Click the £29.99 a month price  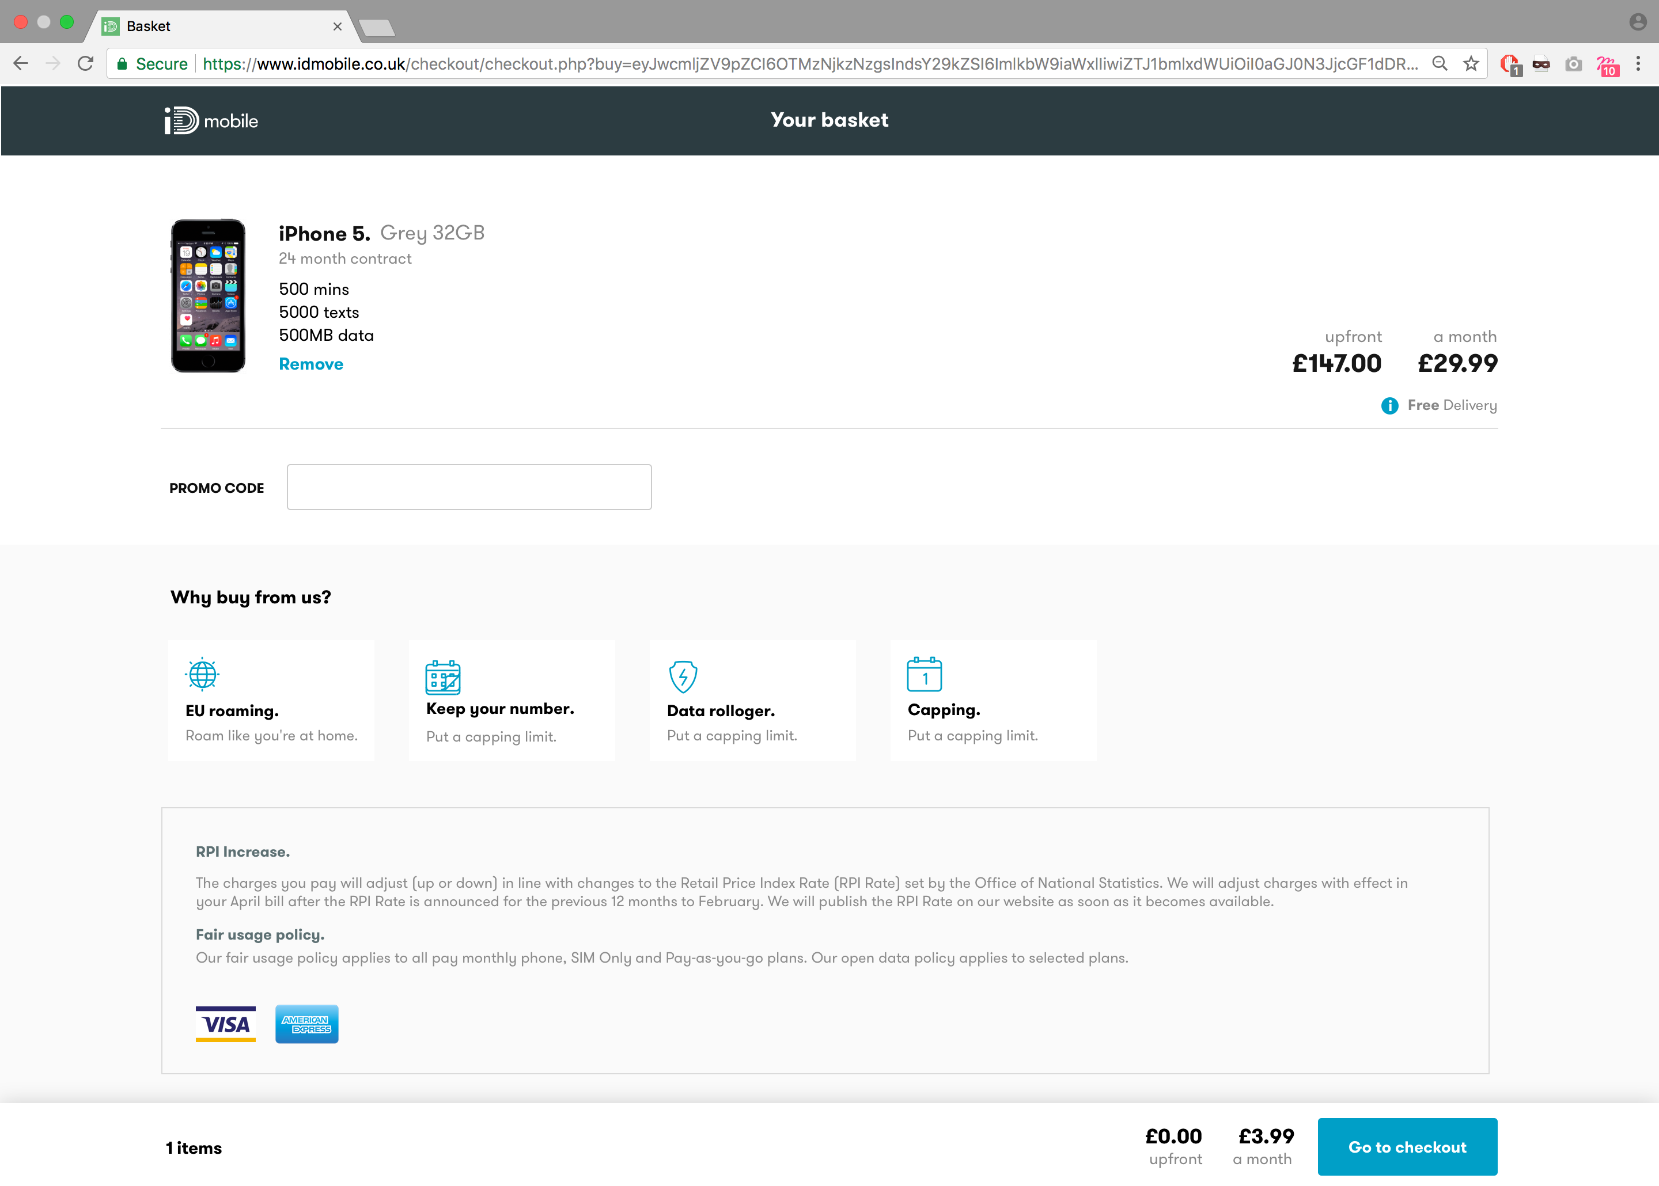click(x=1457, y=363)
